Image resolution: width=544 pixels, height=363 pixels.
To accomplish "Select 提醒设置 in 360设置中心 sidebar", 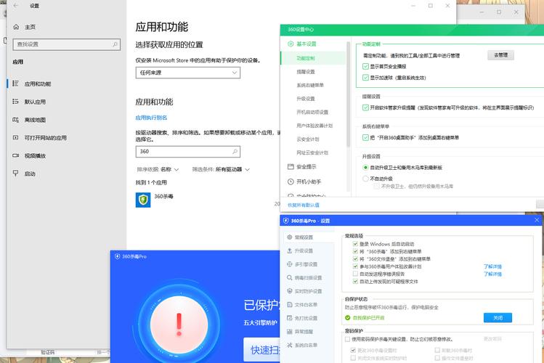I will [x=306, y=72].
